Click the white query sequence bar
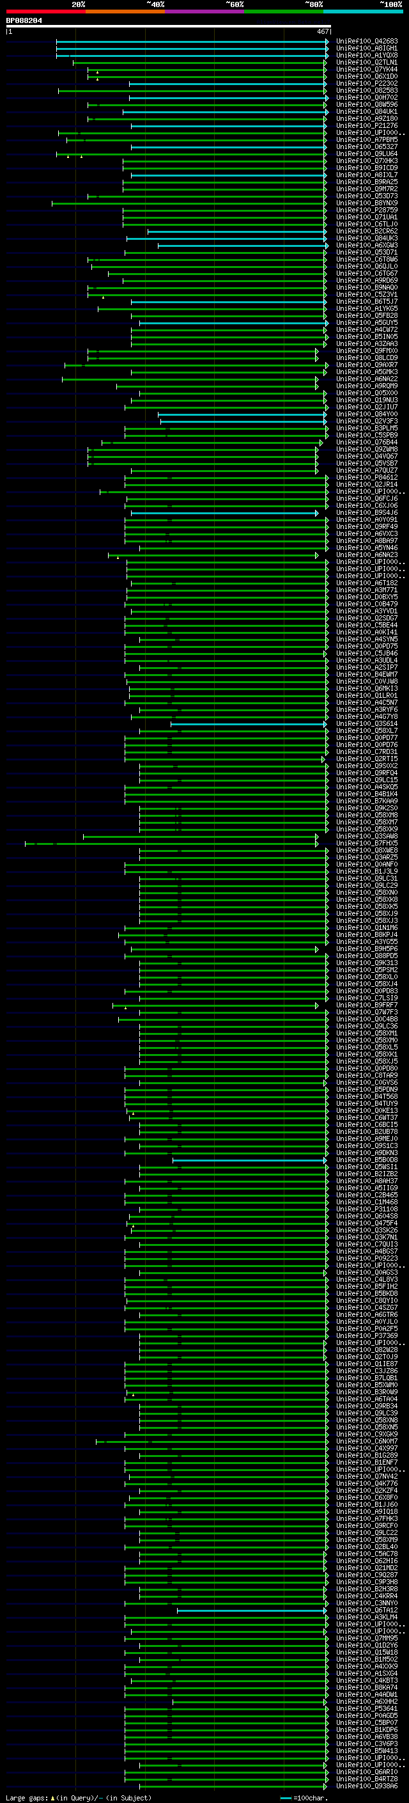The height and width of the screenshot is (1803, 409). click(x=168, y=27)
